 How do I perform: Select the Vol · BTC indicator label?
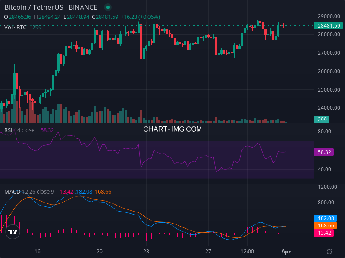click(15, 28)
